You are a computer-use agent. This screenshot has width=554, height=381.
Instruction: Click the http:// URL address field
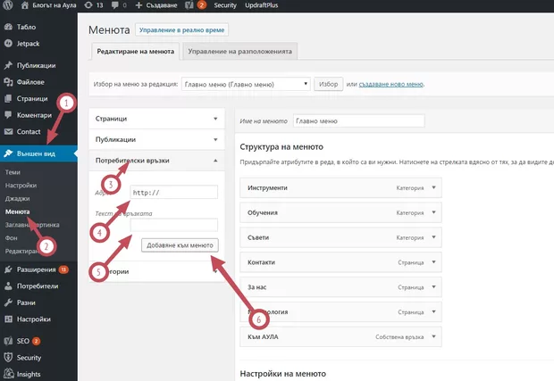172,192
